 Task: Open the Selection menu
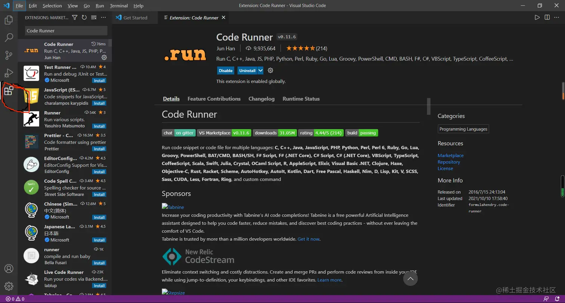click(52, 6)
